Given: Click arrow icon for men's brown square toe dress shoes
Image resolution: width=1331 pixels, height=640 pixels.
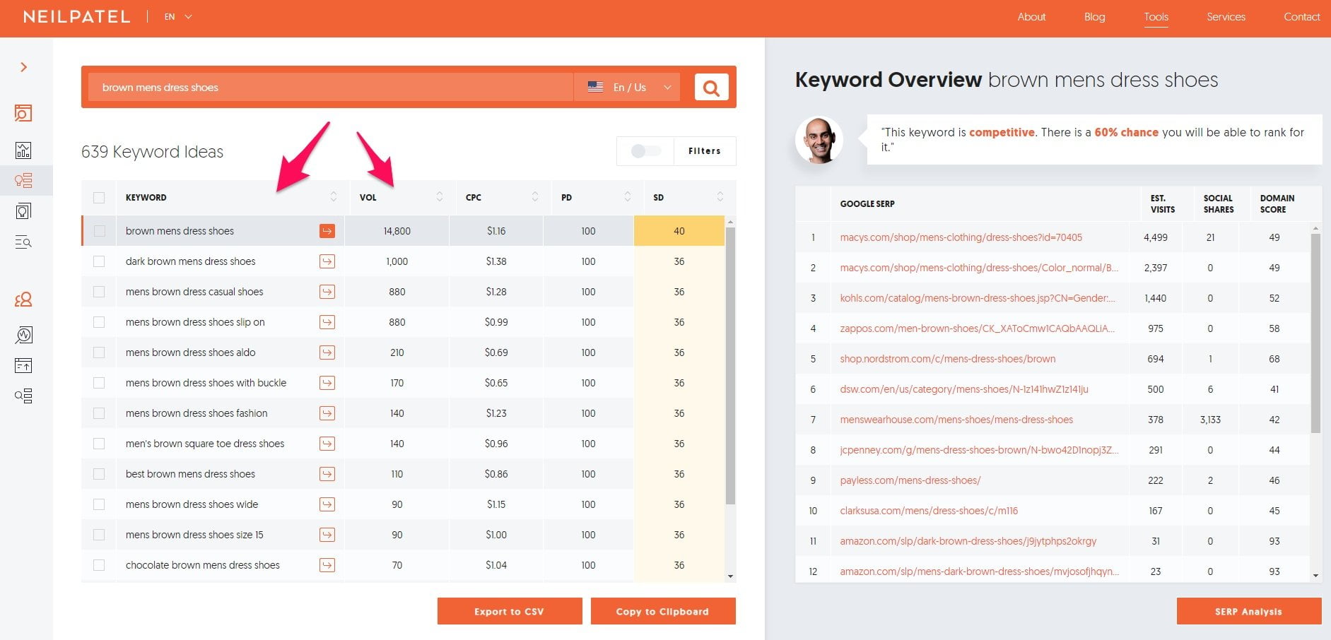Looking at the screenshot, I should pos(327,444).
